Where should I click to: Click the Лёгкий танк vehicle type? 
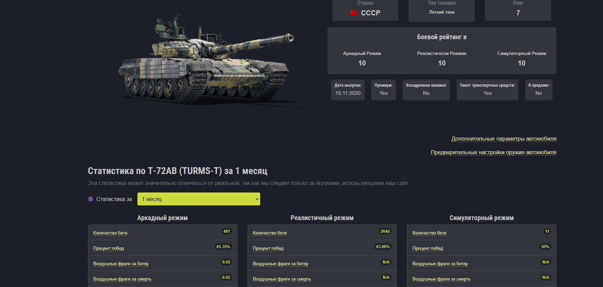coord(442,12)
